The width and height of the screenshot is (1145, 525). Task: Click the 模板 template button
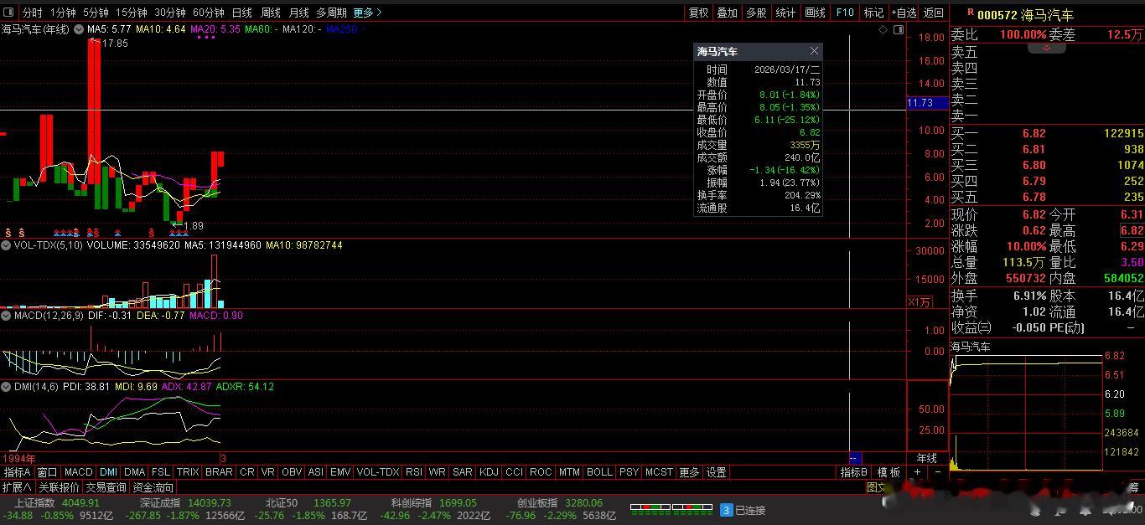click(889, 472)
